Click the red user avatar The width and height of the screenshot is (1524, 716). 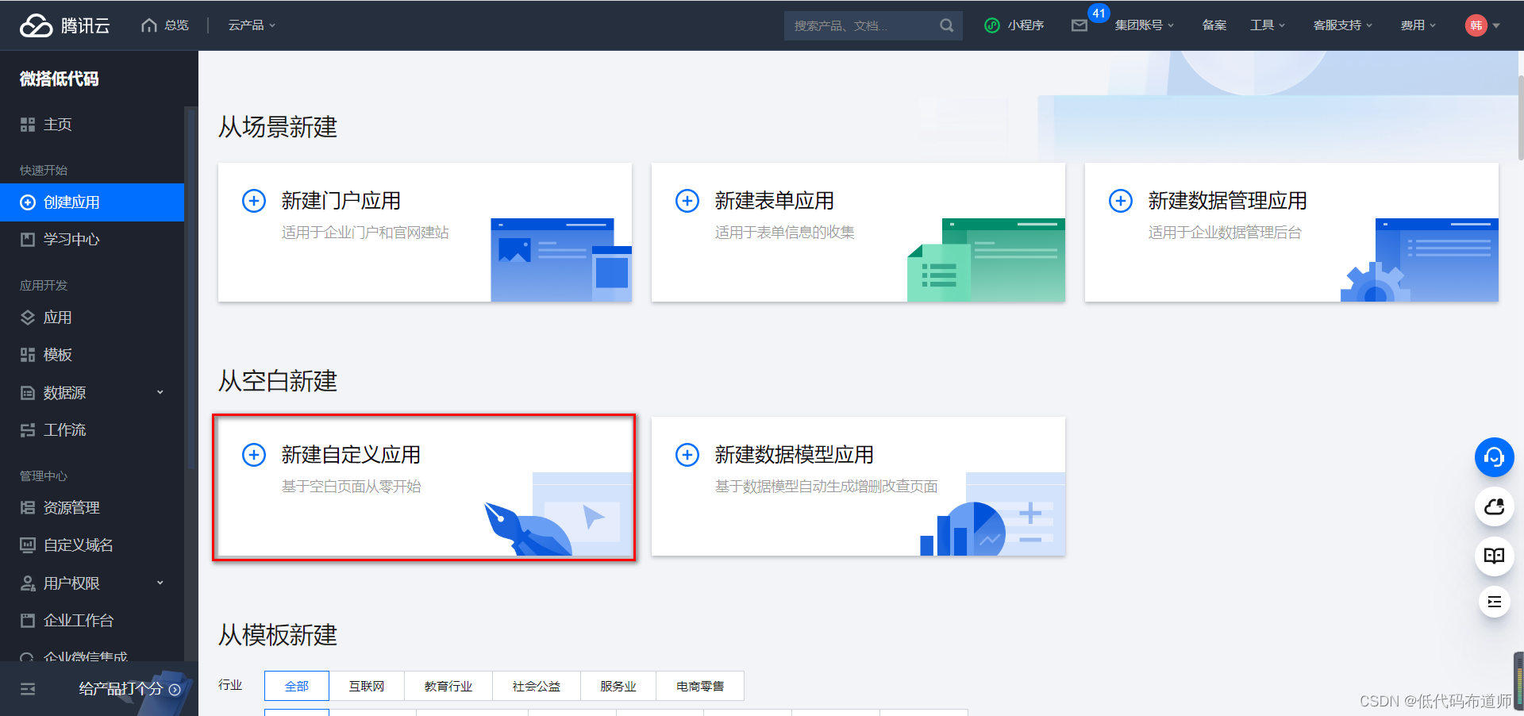pos(1476,25)
